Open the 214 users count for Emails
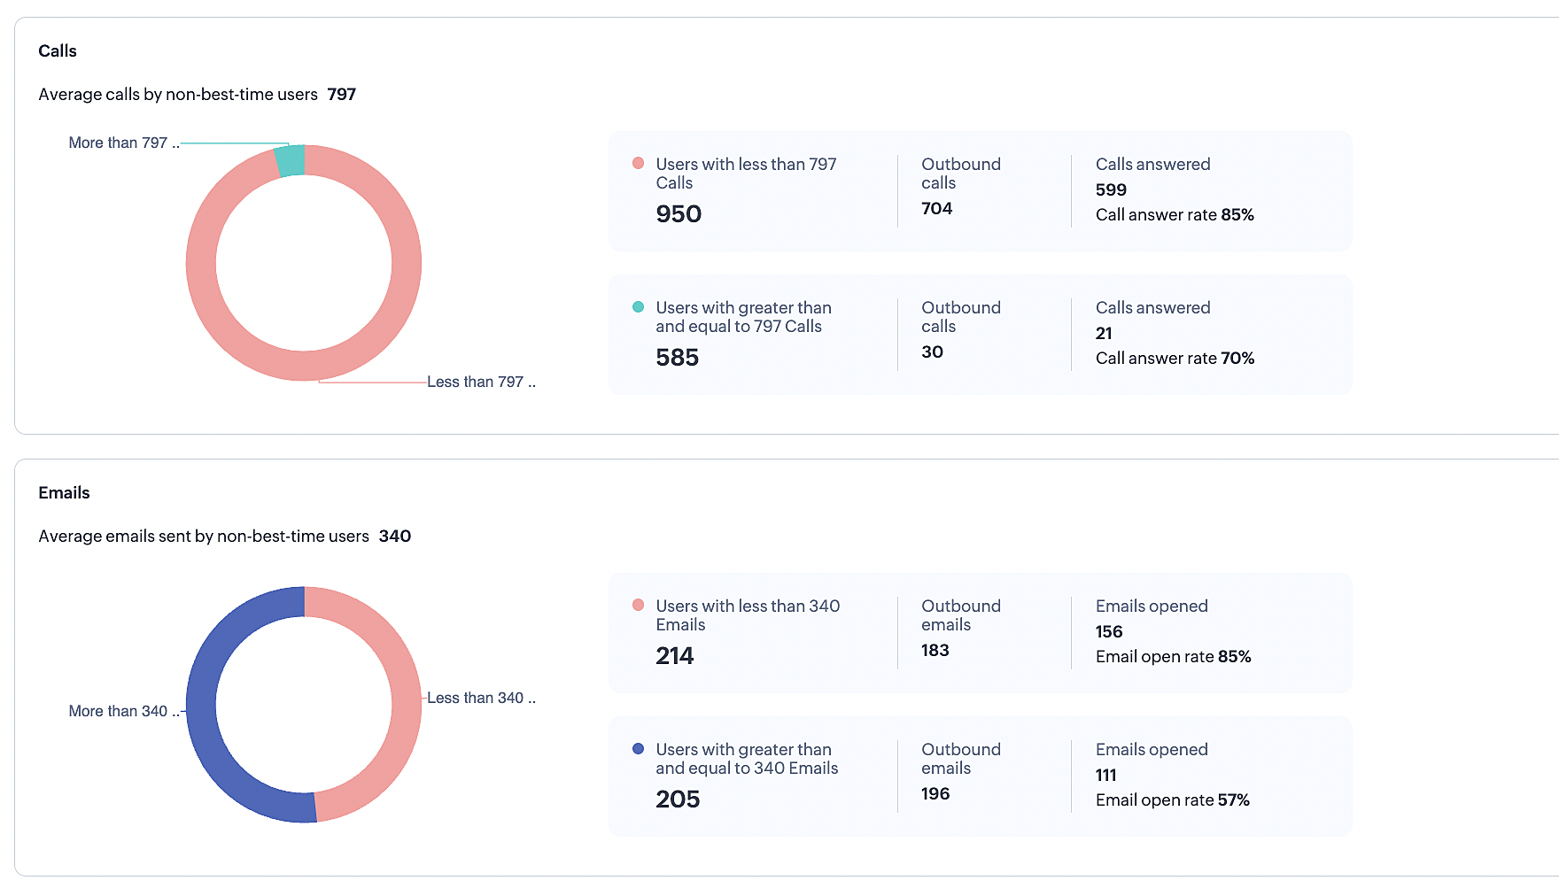The height and width of the screenshot is (896, 1559). click(x=675, y=656)
